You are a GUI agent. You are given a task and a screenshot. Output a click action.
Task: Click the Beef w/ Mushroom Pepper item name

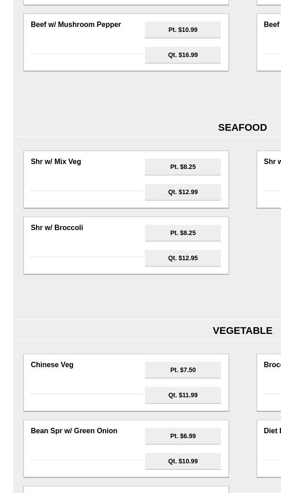coord(76,25)
